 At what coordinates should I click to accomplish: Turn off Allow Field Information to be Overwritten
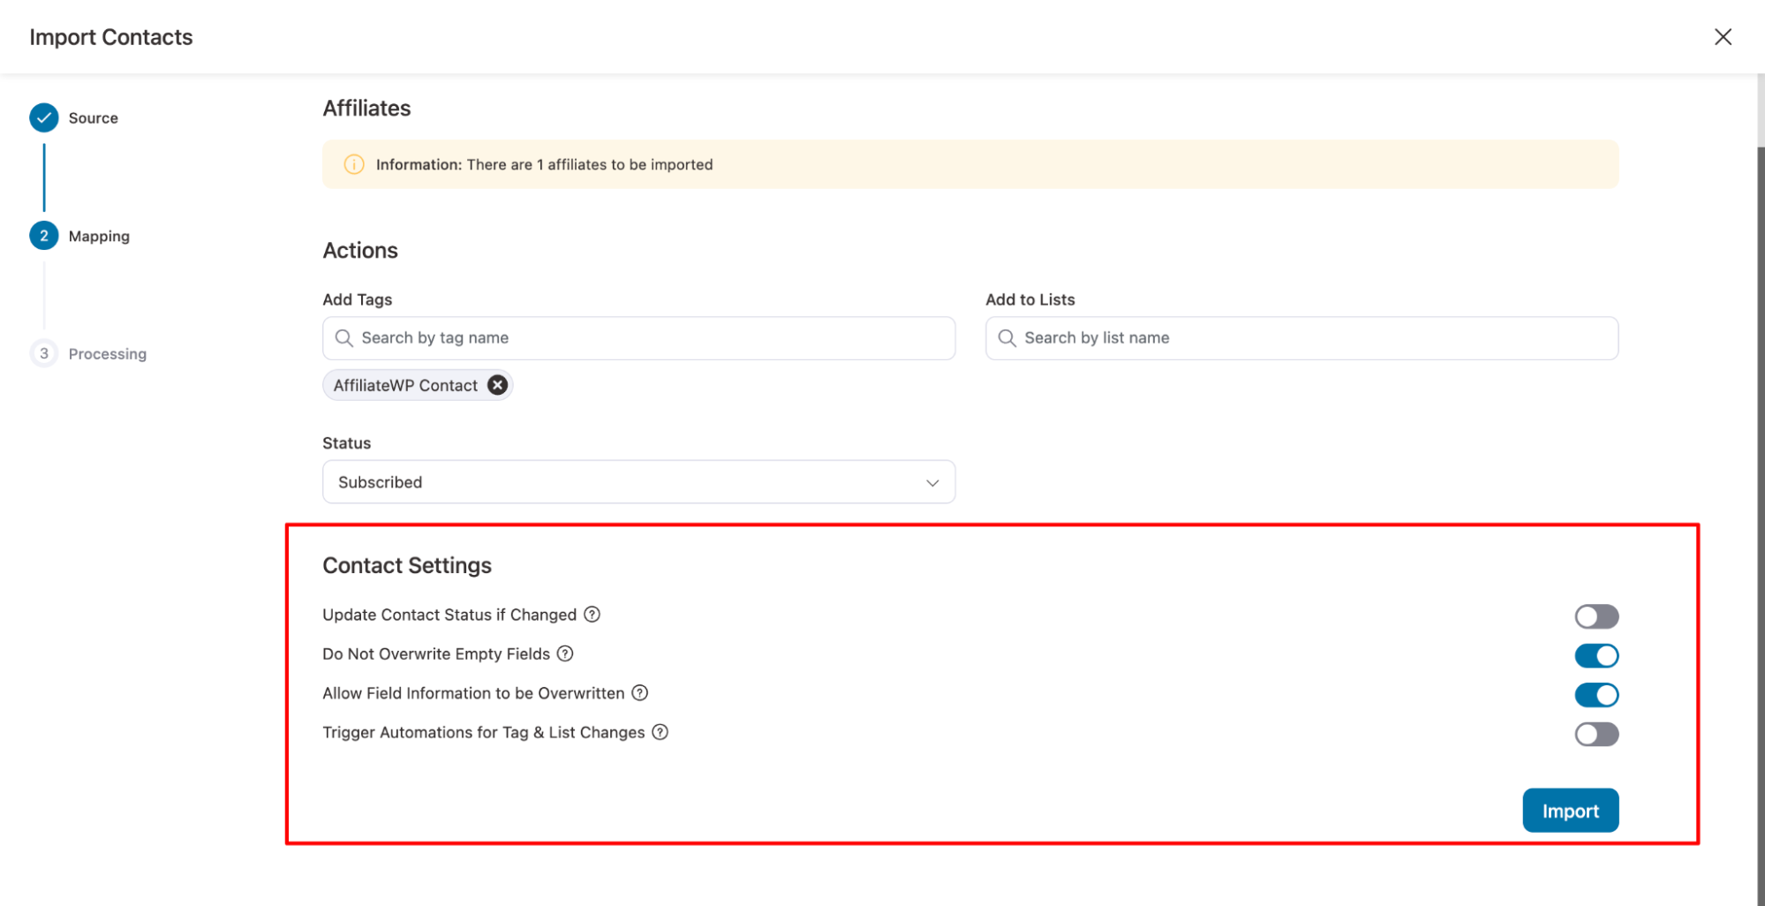pos(1596,695)
